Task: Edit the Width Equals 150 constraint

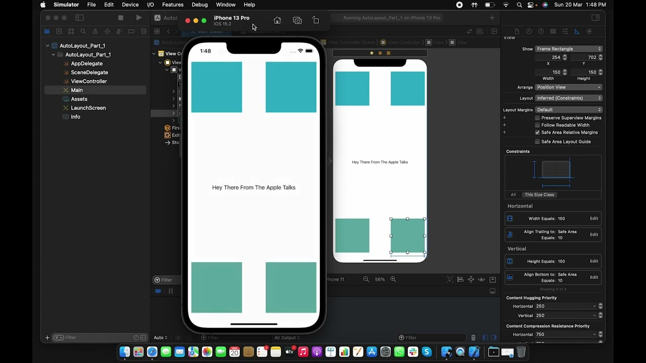Action: [x=594, y=219]
